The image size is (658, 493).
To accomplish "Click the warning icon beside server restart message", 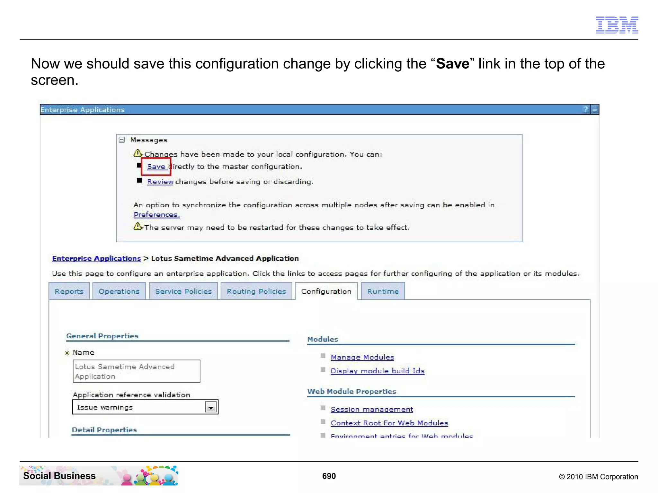I will pyautogui.click(x=138, y=227).
